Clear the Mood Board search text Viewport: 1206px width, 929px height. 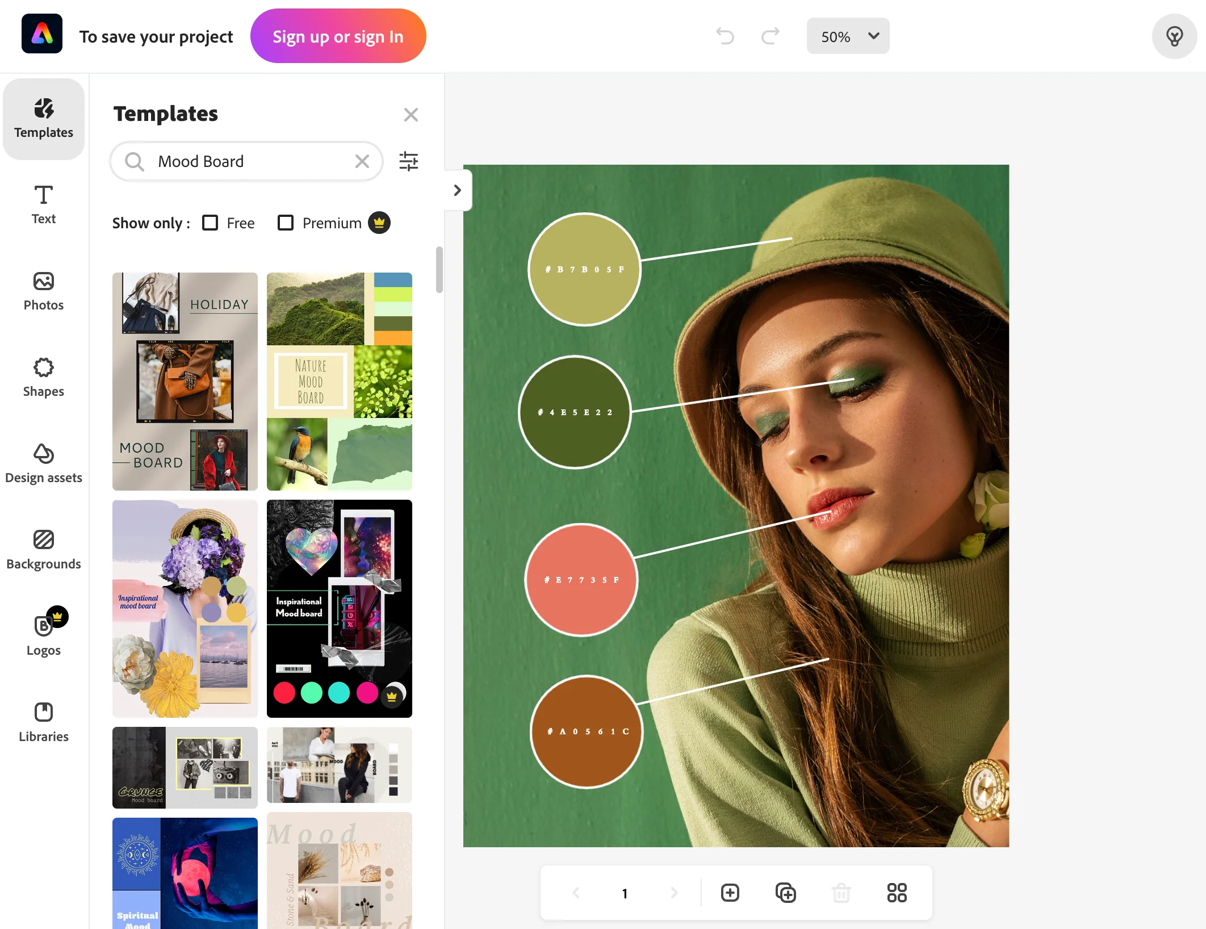[362, 161]
